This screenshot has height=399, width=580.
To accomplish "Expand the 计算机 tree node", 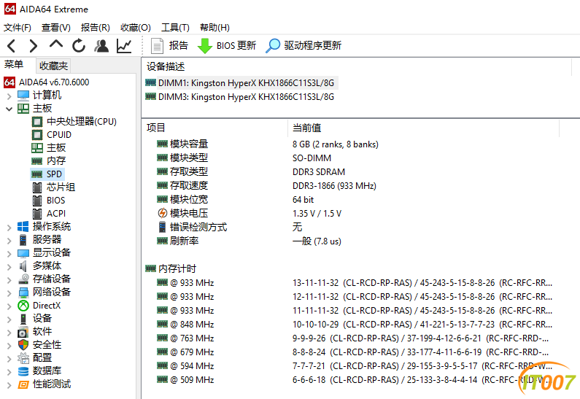I will coord(9,96).
